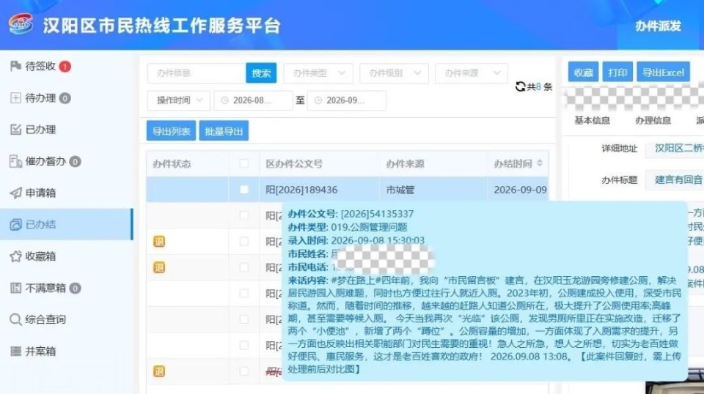Open 已办理 in the sidebar menu
This screenshot has height=394, width=704.
[67, 130]
